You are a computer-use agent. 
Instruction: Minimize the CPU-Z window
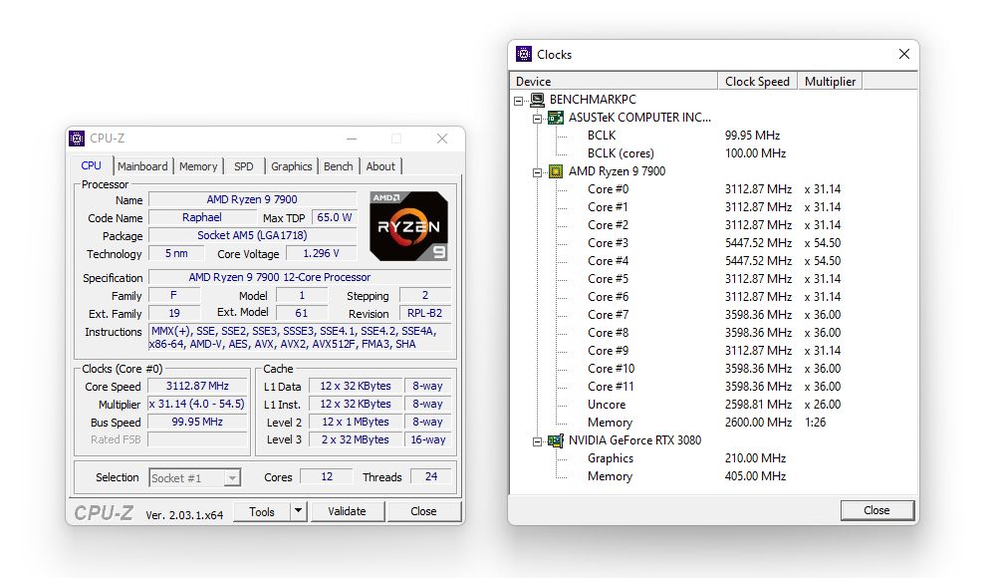[352, 138]
